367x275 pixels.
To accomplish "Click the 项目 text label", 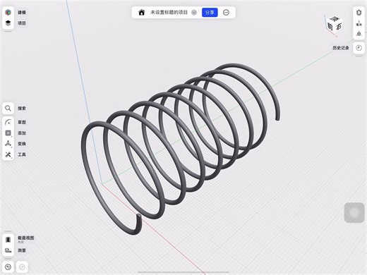I will (x=22, y=23).
